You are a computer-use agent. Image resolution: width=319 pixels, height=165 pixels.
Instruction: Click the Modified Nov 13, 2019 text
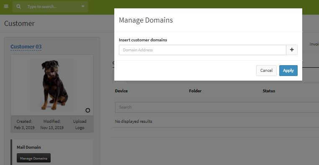(52, 124)
